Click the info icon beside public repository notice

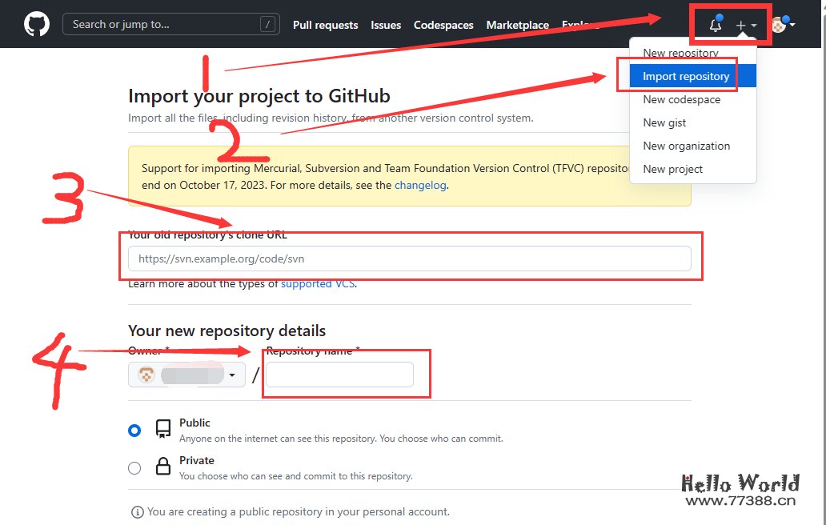point(137,511)
